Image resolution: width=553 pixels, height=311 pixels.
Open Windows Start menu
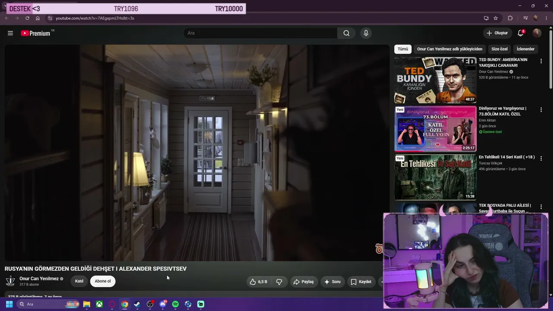coord(9,304)
